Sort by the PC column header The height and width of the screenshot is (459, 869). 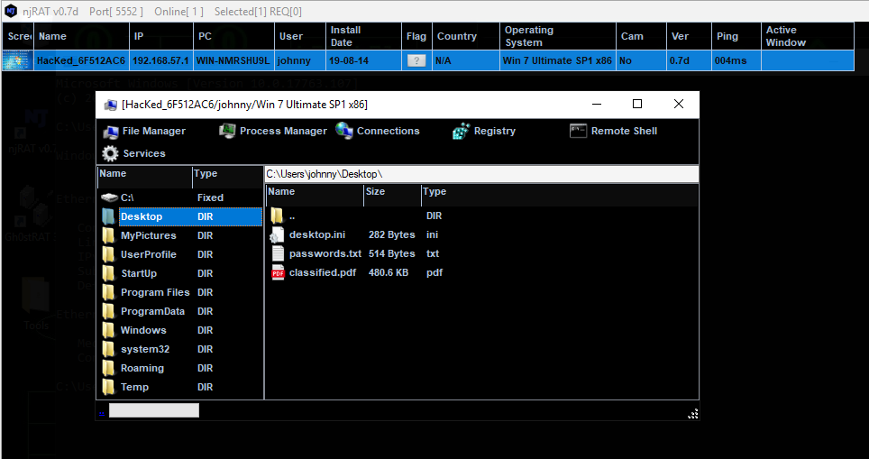point(233,36)
